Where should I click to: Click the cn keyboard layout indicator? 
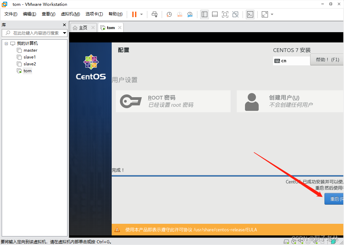point(291,61)
